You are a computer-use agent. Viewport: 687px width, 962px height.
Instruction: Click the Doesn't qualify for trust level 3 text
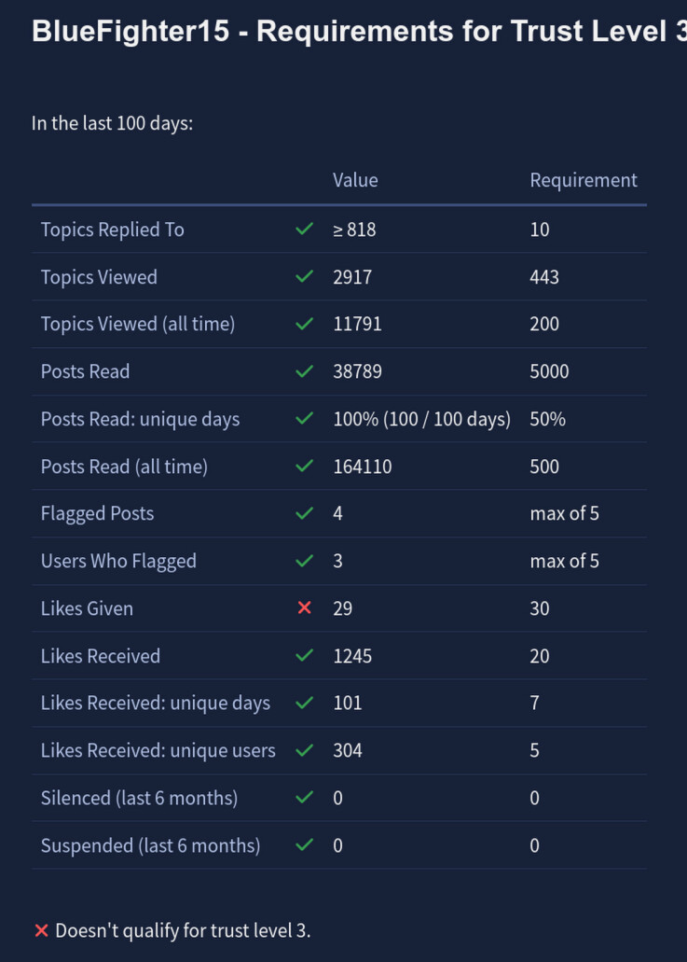click(x=183, y=930)
